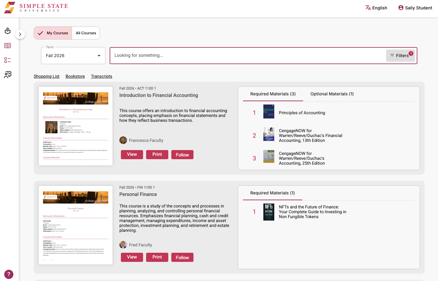Click Fall 2026 • FIN 1100 1 label
Viewport: 438px width, 281px height.
tap(137, 187)
